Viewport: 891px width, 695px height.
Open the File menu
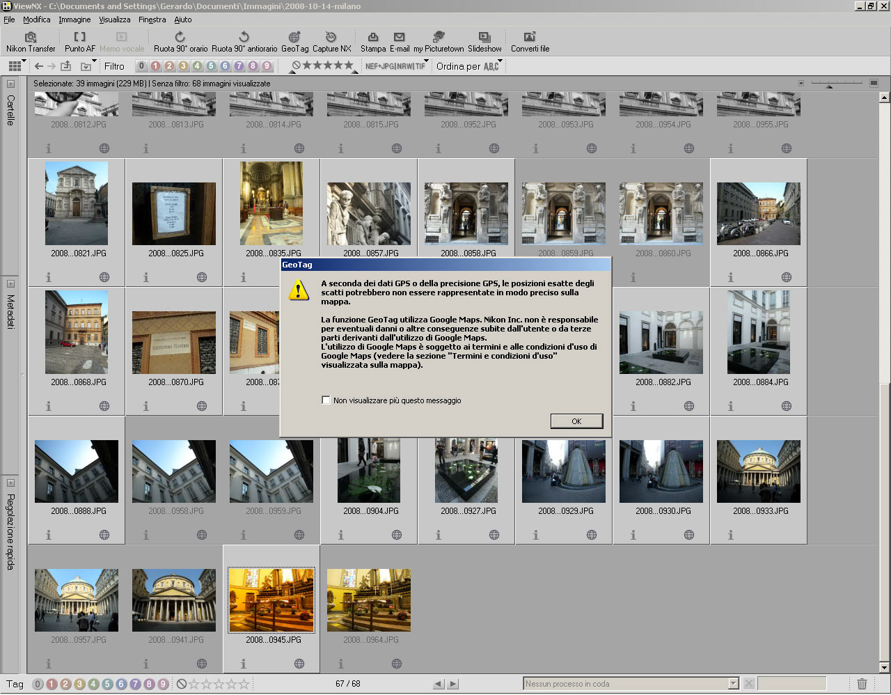pyautogui.click(x=9, y=19)
